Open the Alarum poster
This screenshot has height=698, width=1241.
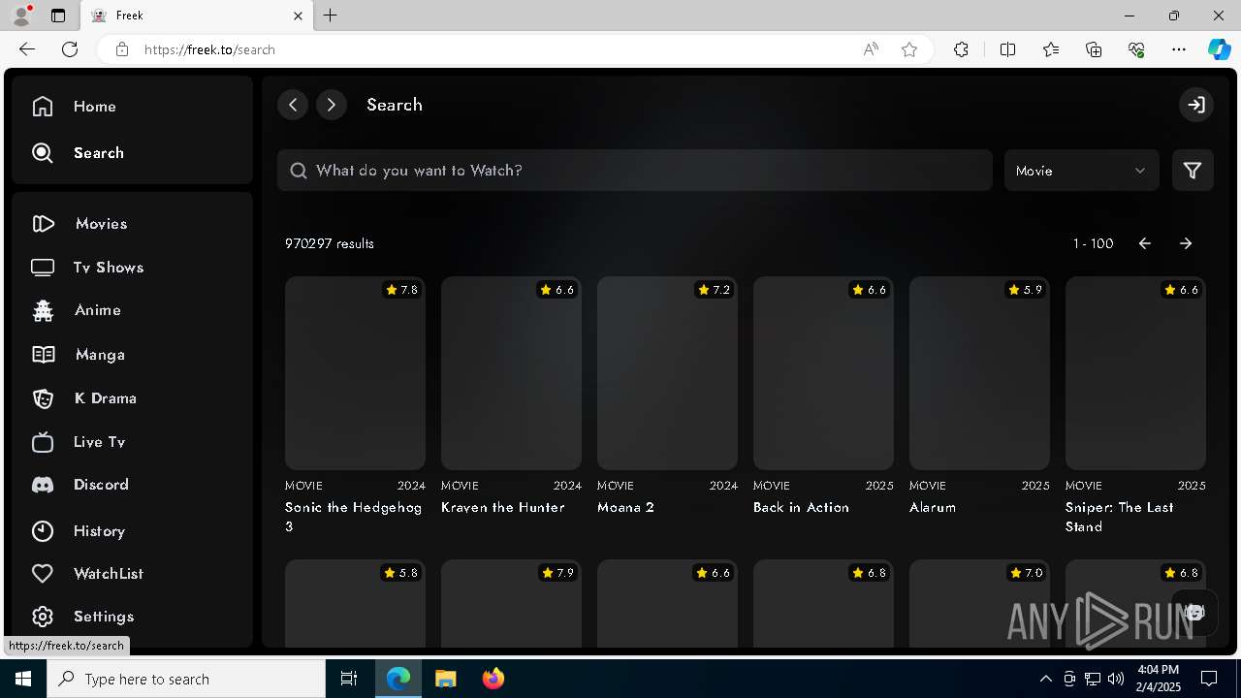coord(979,373)
